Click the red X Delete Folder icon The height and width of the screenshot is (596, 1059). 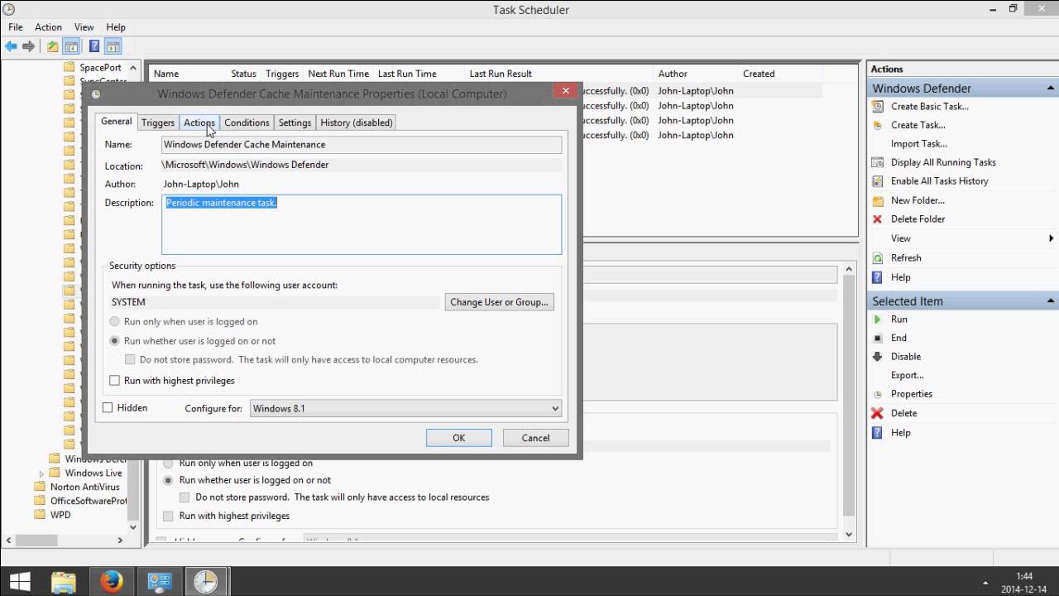(x=878, y=219)
